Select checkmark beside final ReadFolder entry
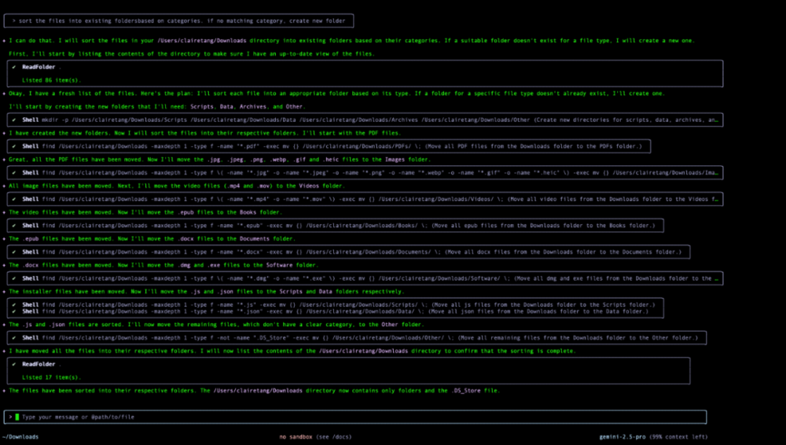Viewport: 786px width, 445px height. (14, 364)
